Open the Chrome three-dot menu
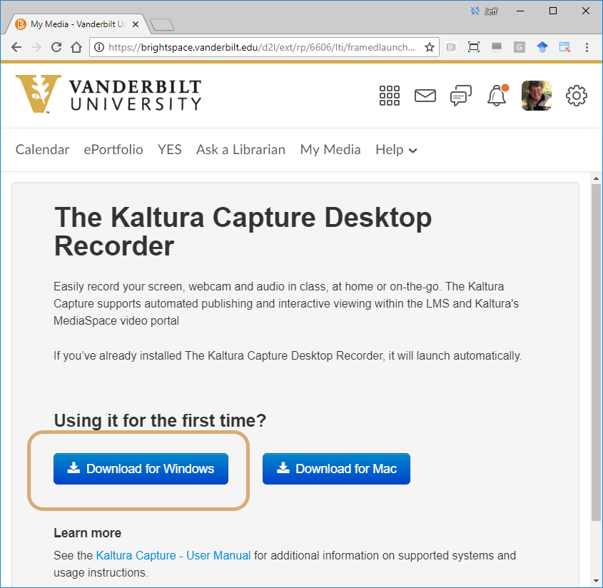The width and height of the screenshot is (603, 588). tap(587, 47)
